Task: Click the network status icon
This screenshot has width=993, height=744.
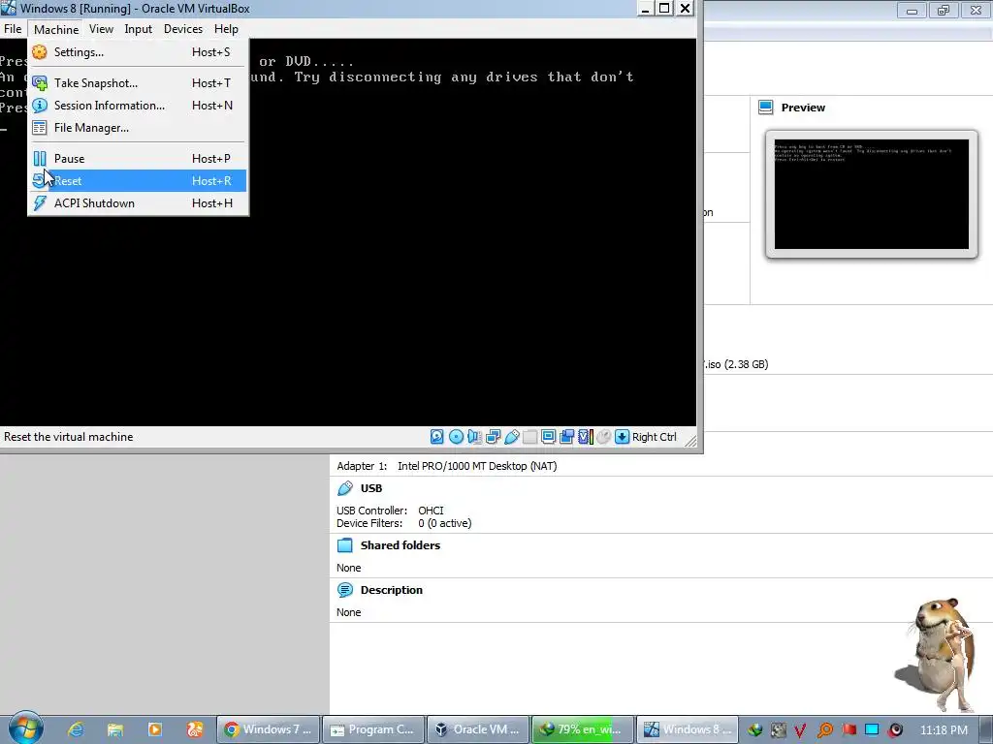Action: click(x=494, y=437)
